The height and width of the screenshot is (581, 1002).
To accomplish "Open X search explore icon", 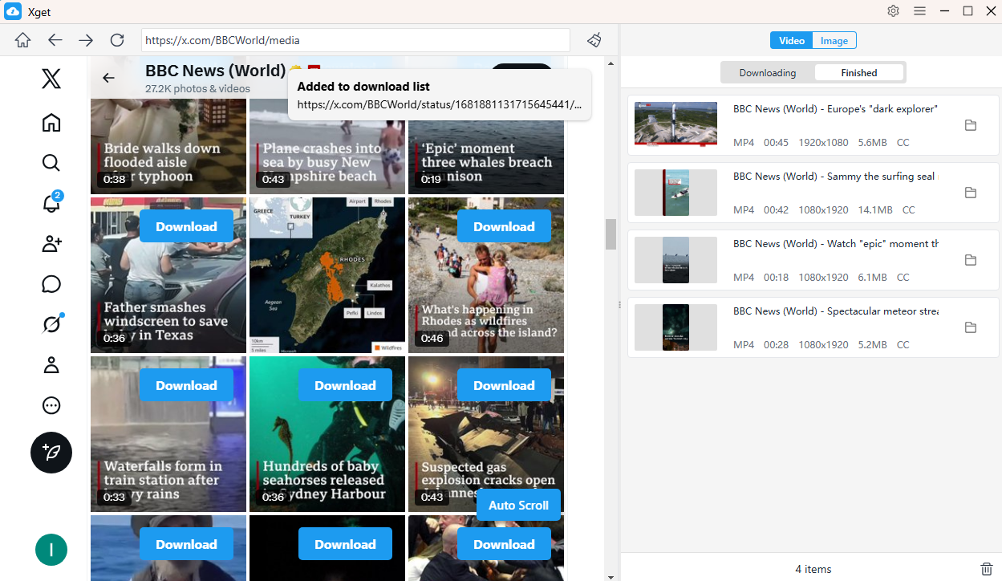I will pos(51,163).
